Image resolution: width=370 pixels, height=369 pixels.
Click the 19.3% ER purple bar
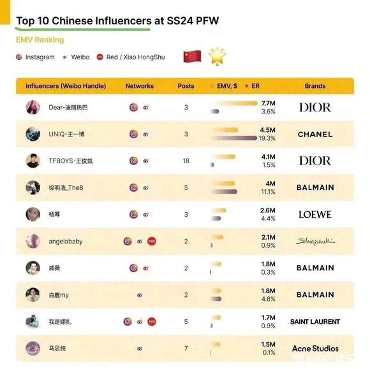pos(234,138)
